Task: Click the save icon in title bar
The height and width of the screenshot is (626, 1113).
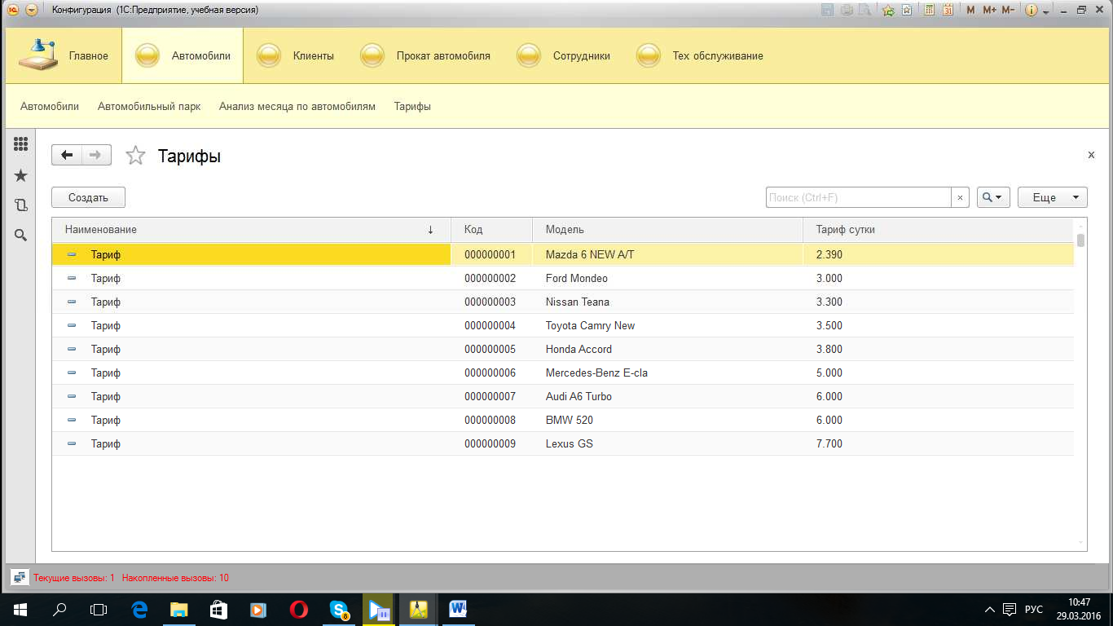Action: (828, 10)
